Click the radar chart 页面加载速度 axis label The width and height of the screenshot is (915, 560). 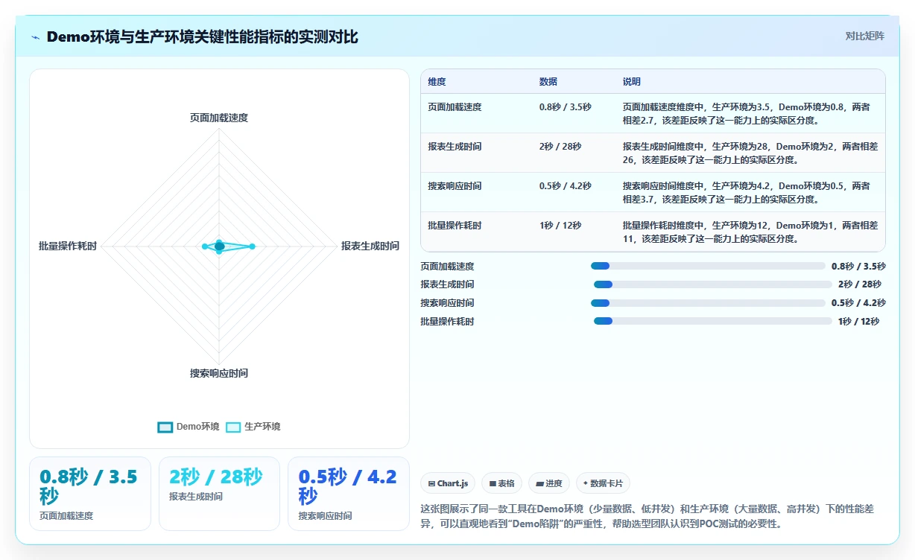(x=219, y=118)
